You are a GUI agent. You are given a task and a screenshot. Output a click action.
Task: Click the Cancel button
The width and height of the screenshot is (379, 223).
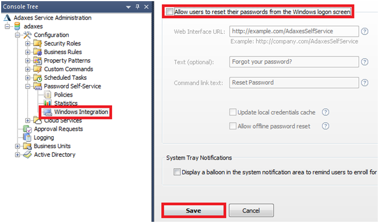point(251,210)
